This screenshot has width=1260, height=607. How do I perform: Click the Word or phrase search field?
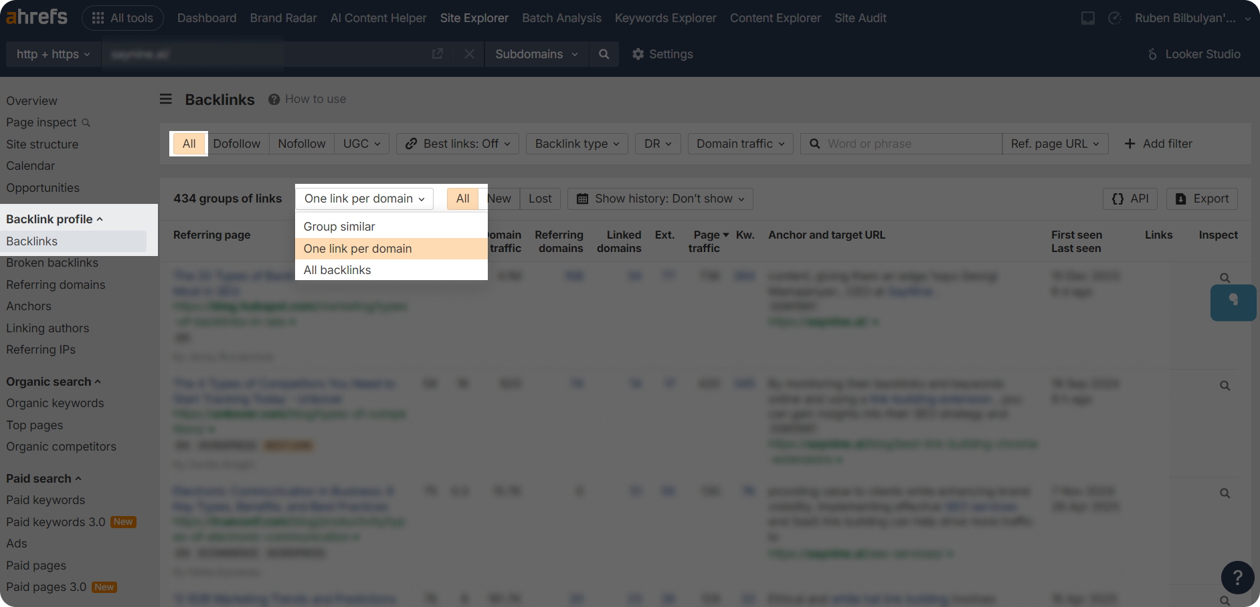901,144
